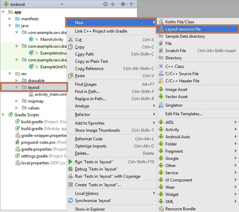Expand the drawable folder
Viewport: 239px width, 212px height.
click(x=17, y=80)
